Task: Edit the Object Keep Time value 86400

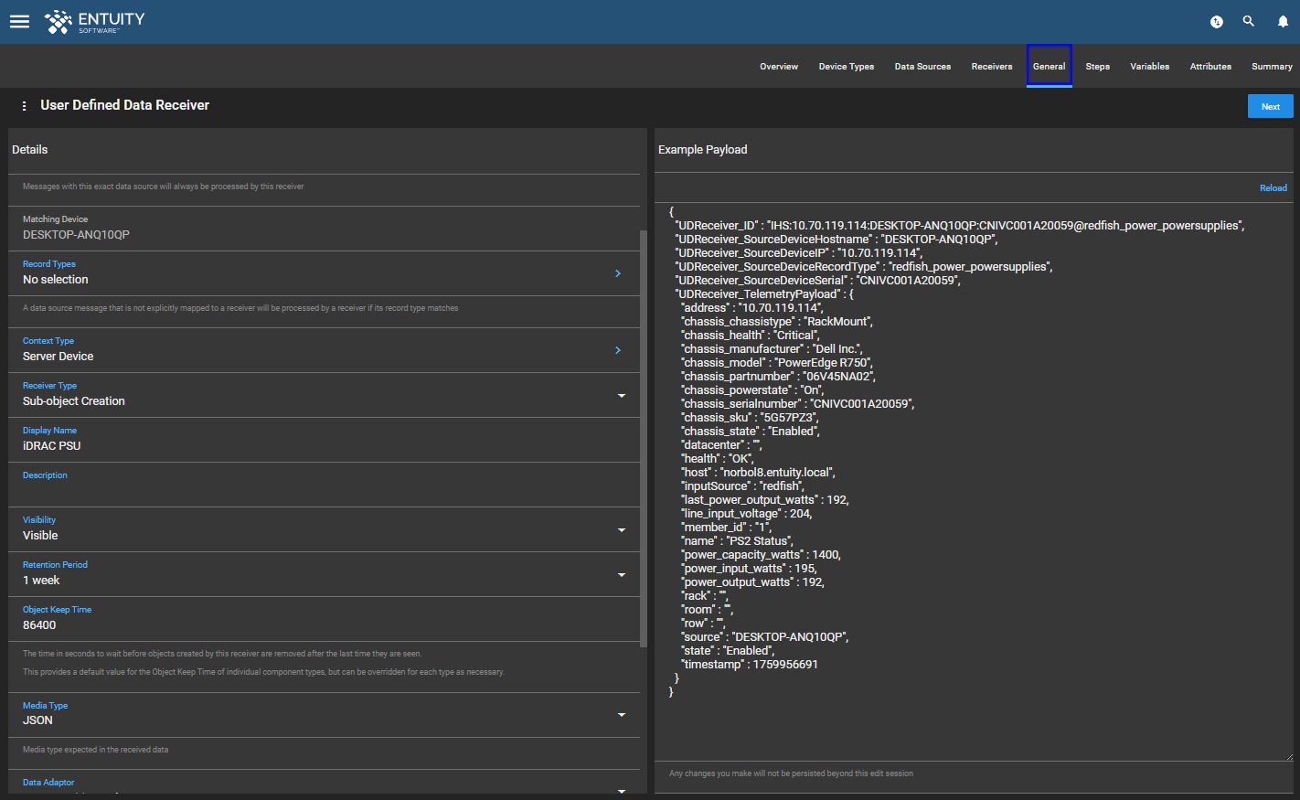Action: click(324, 619)
